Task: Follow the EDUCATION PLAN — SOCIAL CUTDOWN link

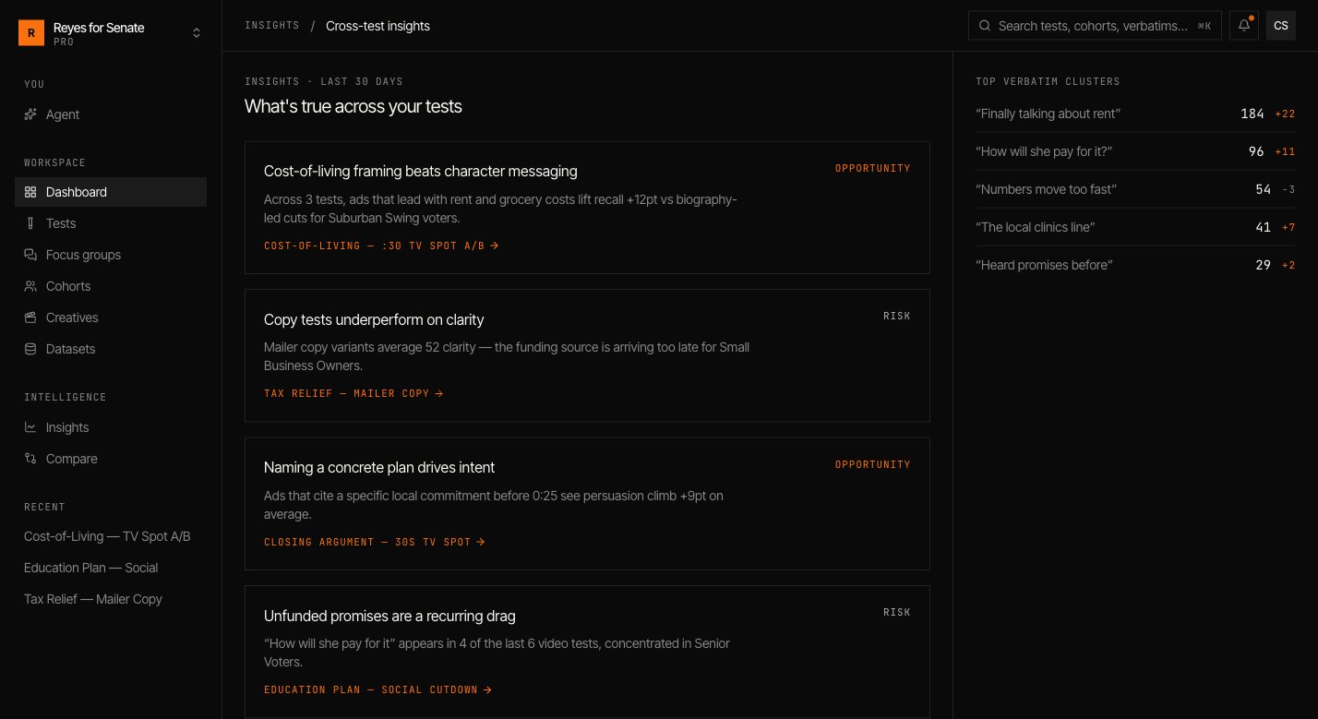Action: 377,689
